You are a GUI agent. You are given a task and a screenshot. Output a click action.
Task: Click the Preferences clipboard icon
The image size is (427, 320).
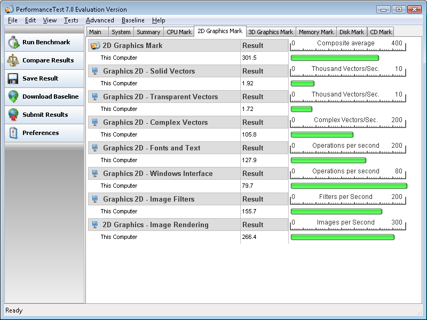pyautogui.click(x=13, y=133)
